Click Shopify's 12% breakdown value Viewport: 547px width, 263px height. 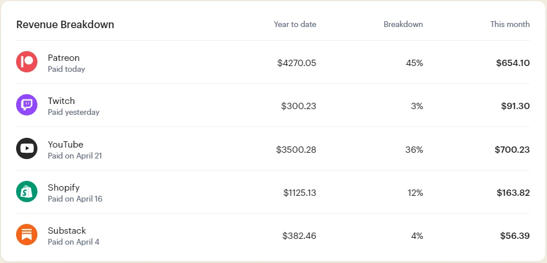click(x=415, y=192)
